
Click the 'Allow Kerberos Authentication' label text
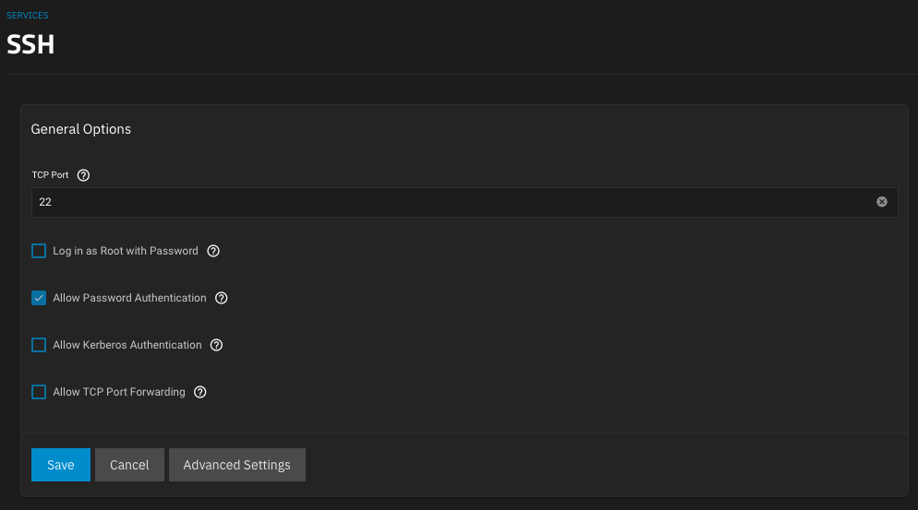coord(127,345)
